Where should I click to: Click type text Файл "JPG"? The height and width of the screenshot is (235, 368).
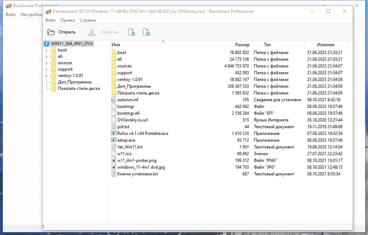264,167
